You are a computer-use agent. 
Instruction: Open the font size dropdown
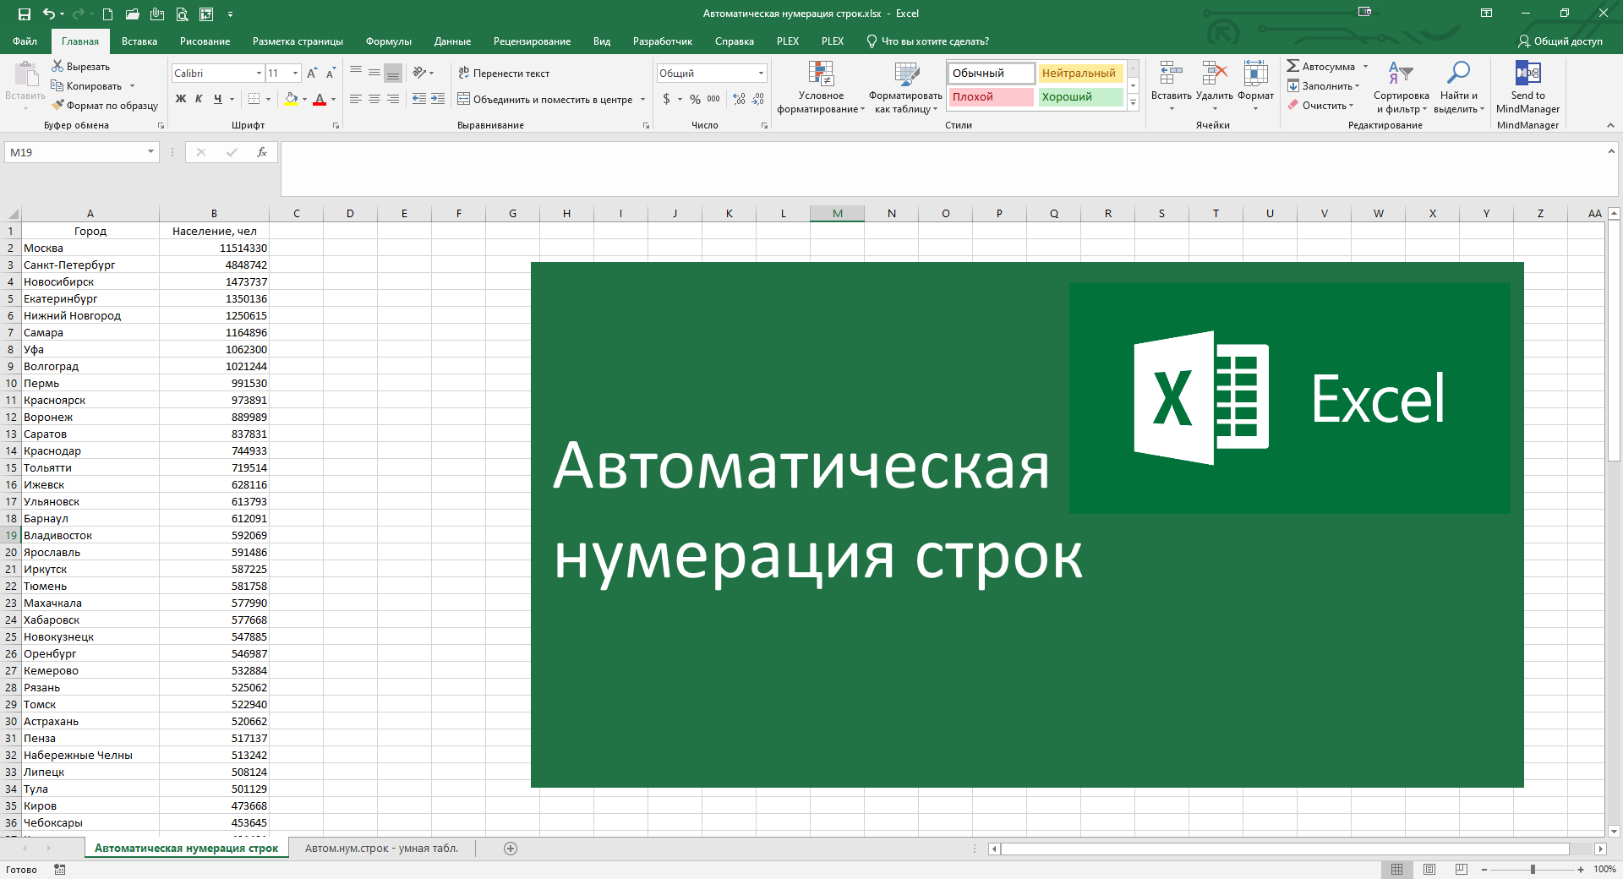295,74
